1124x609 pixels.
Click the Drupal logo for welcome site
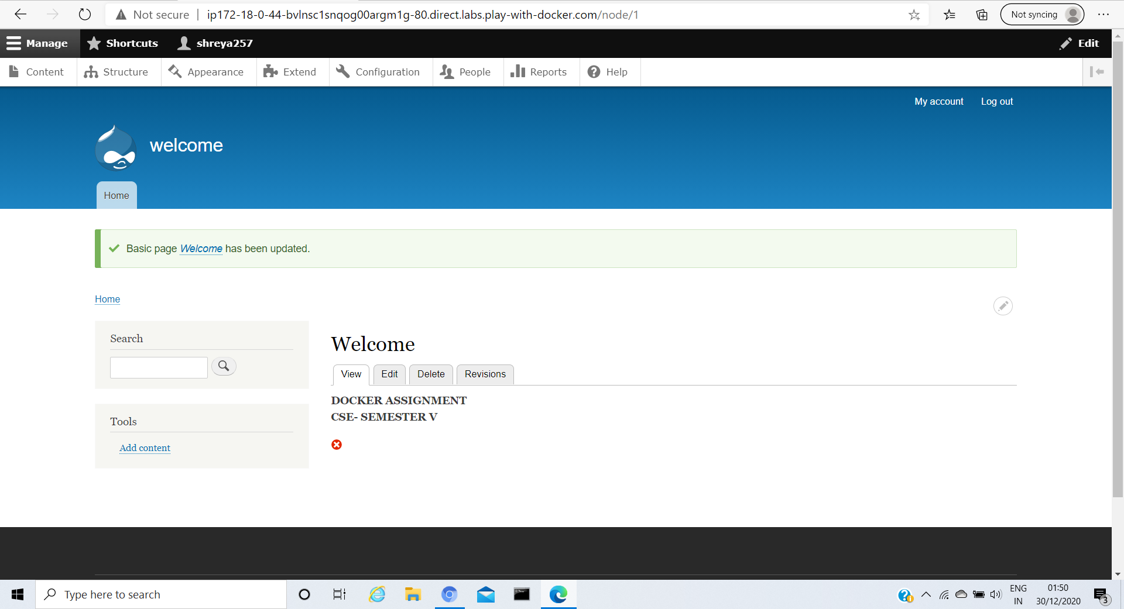115,147
